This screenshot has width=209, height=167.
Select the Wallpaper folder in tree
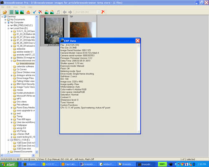22,125
